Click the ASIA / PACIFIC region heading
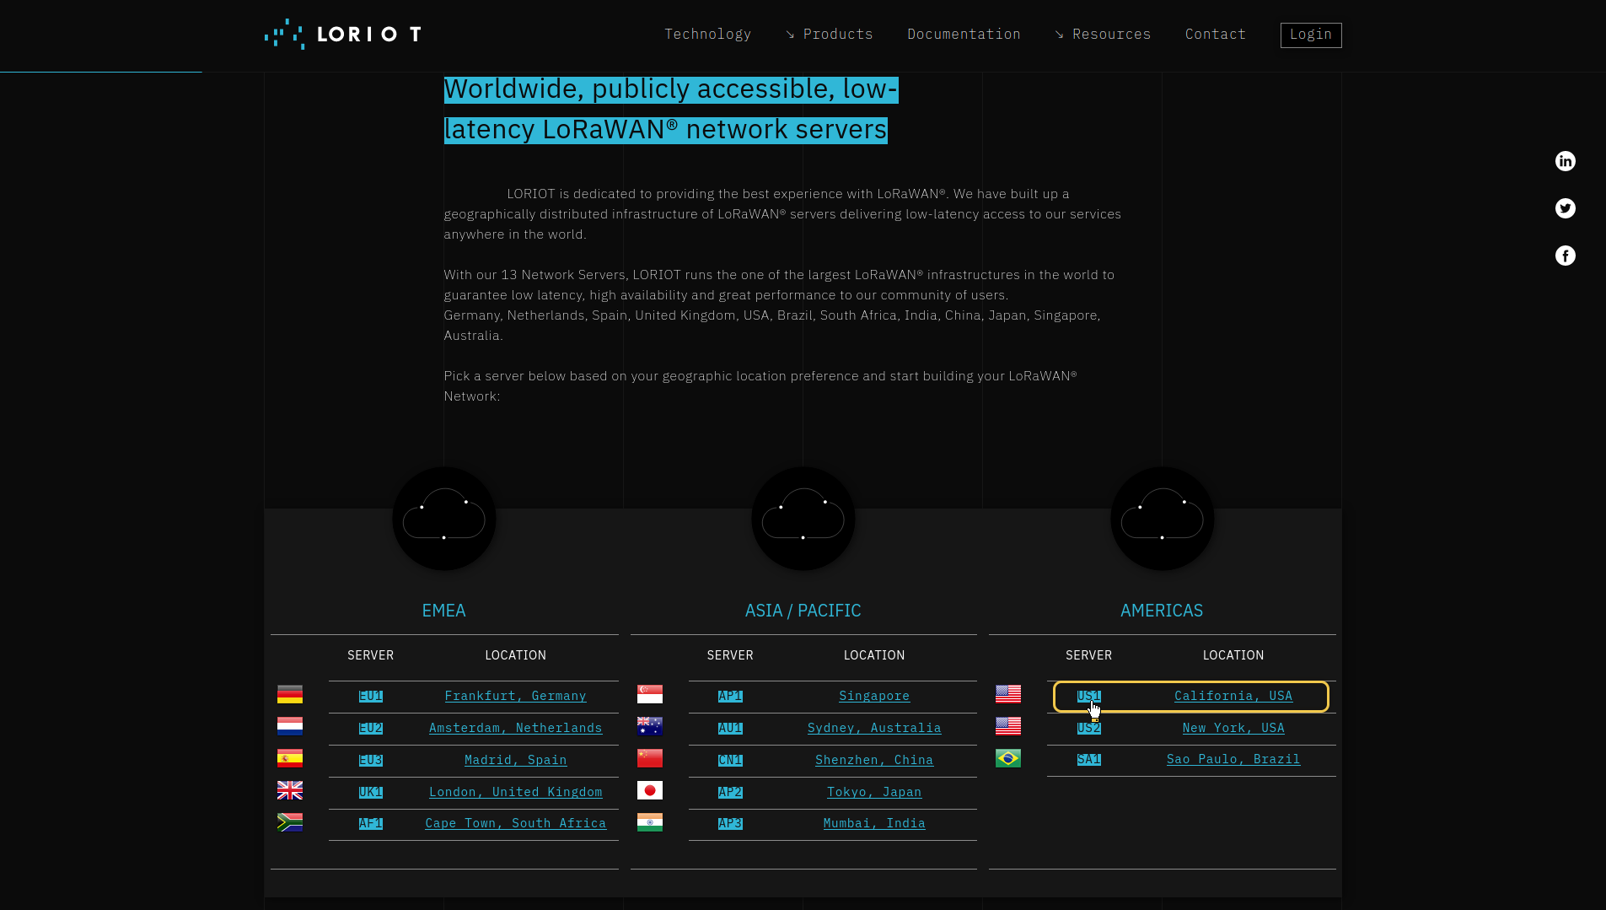Image resolution: width=1606 pixels, height=910 pixels. click(803, 611)
